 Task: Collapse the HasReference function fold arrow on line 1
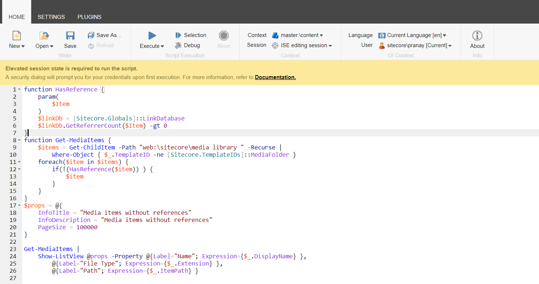(19, 90)
